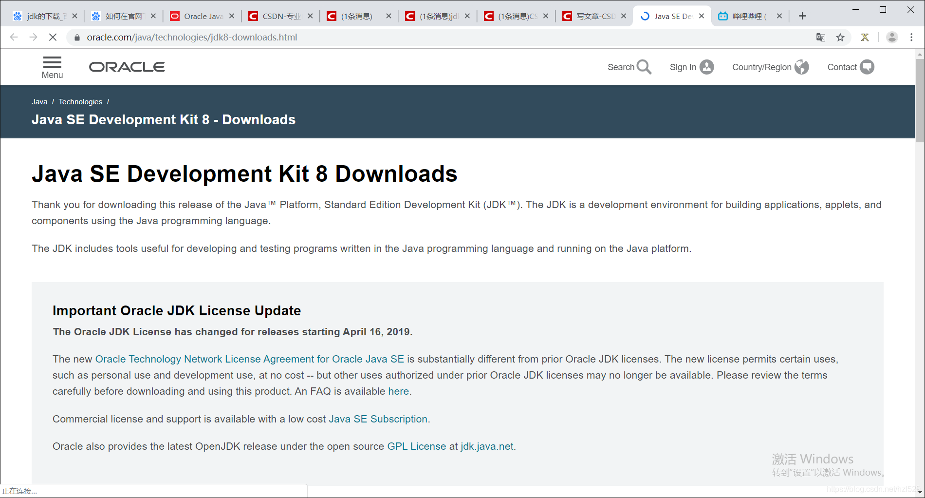
Task: Open Oracle Technology Network License Agreement link
Action: point(250,359)
